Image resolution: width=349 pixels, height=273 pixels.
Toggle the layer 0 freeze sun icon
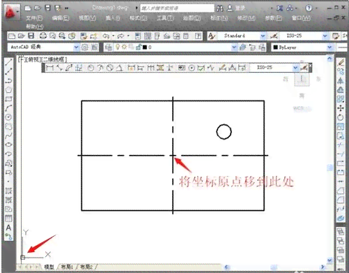124,47
